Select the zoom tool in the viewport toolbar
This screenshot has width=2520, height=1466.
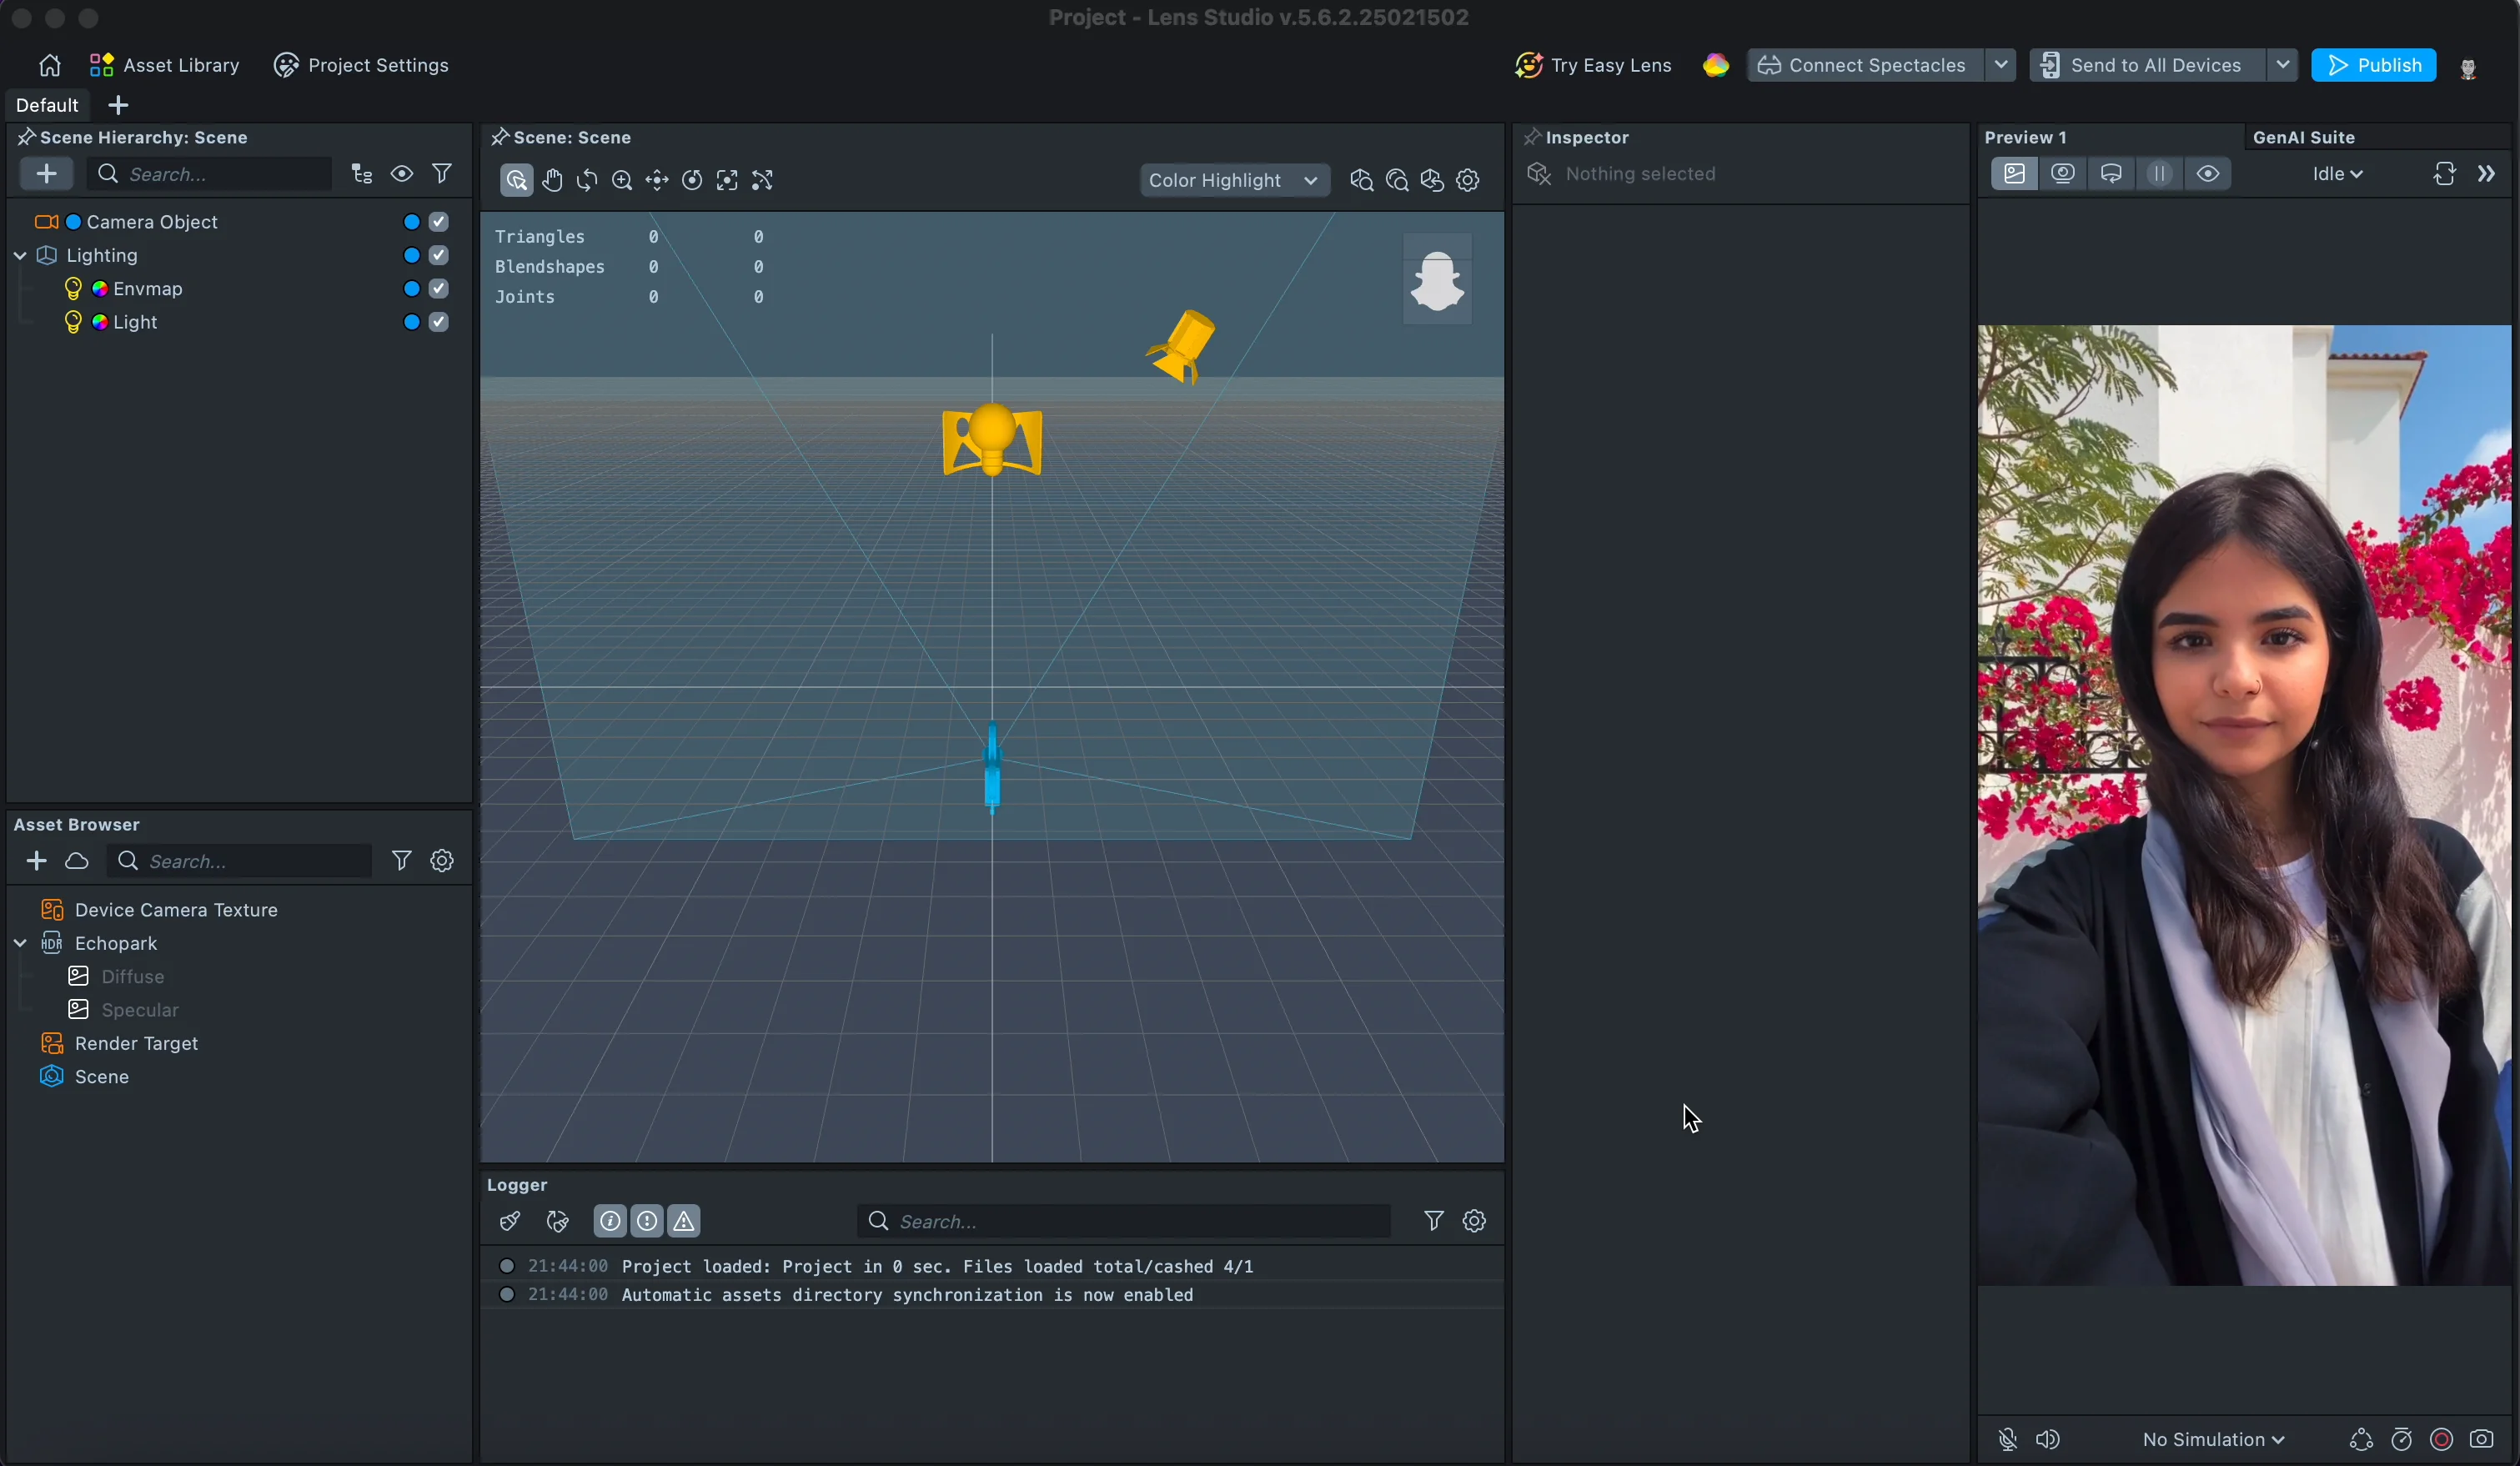[x=622, y=181]
